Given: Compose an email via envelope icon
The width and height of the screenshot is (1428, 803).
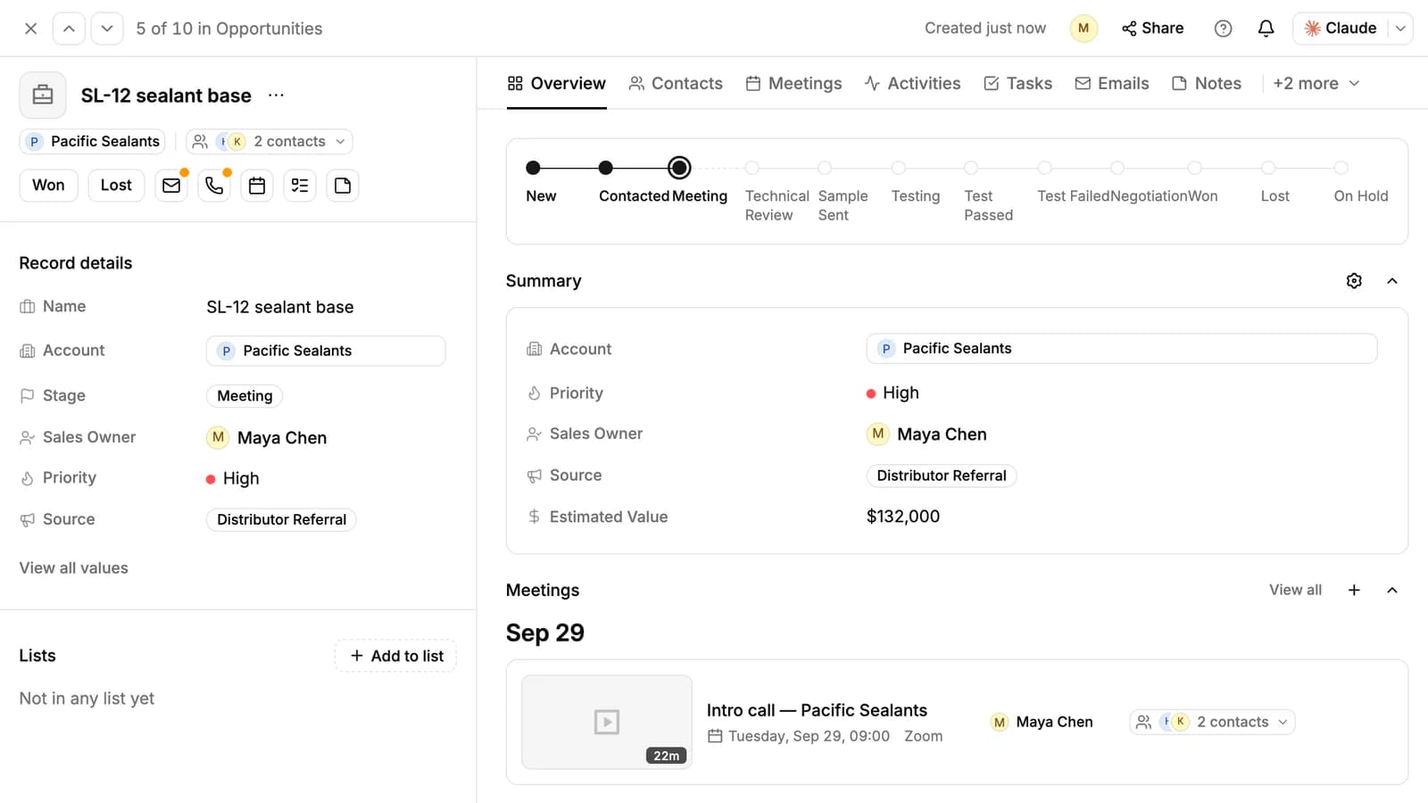Looking at the screenshot, I should (171, 186).
